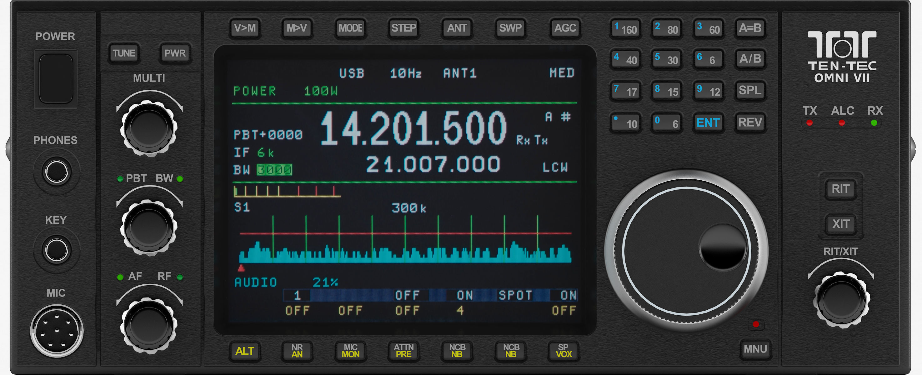Click the SPOT label on display
Viewport: 922px width, 375px height.
[515, 295]
